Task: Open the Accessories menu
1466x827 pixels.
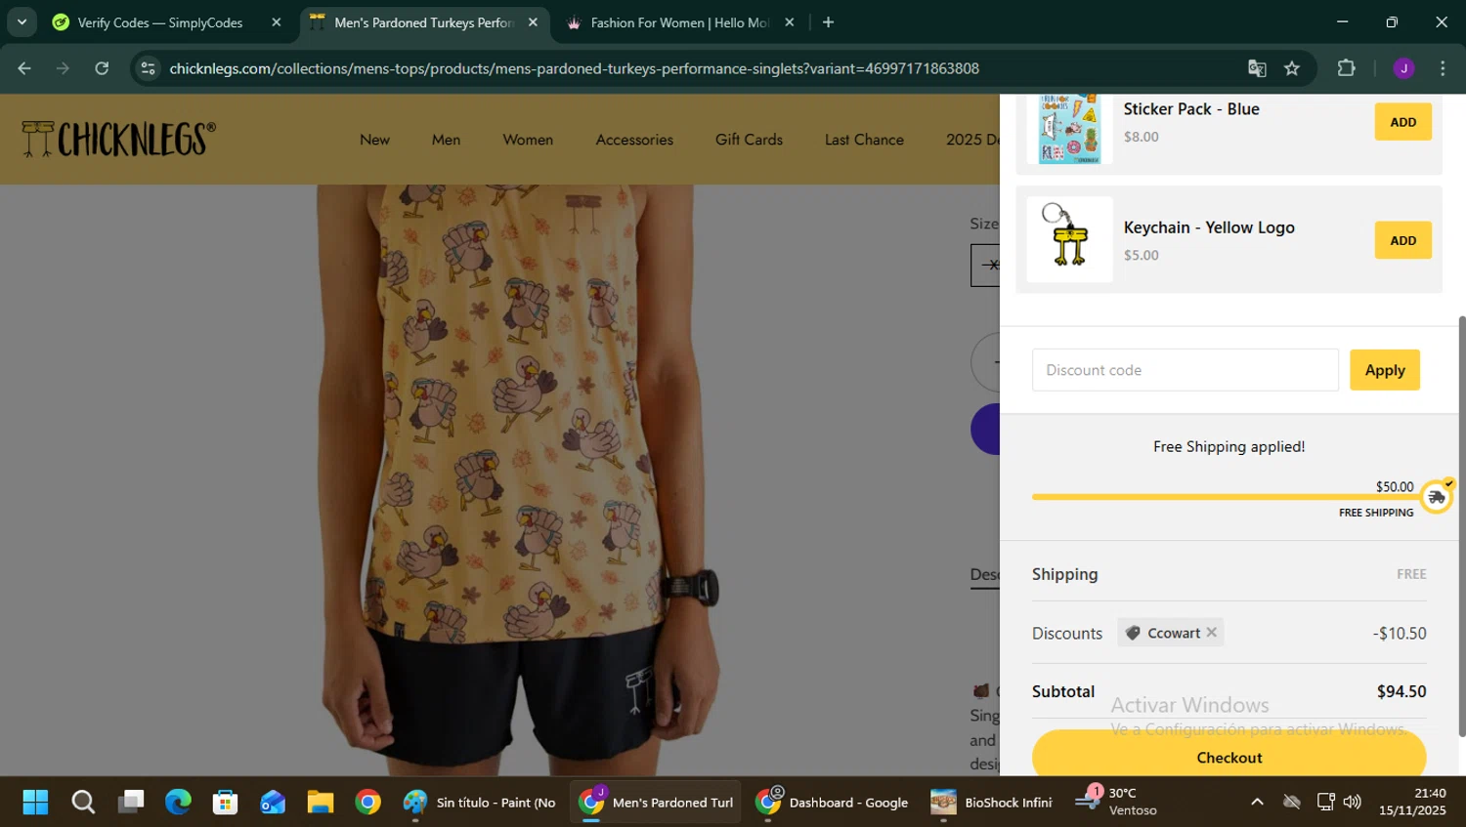Action: point(634,140)
